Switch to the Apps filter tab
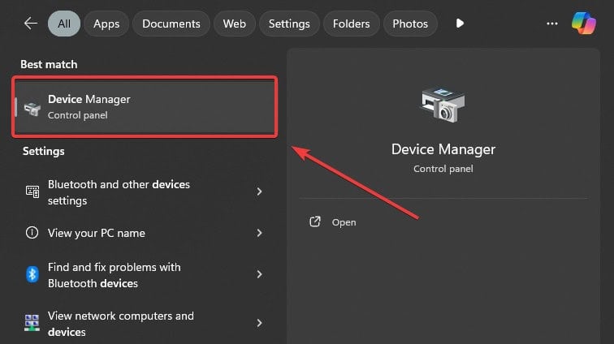 (x=106, y=24)
